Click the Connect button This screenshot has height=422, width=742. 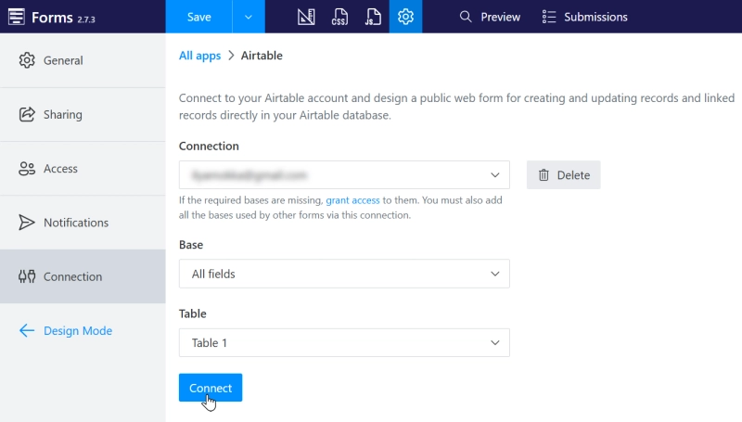click(211, 388)
